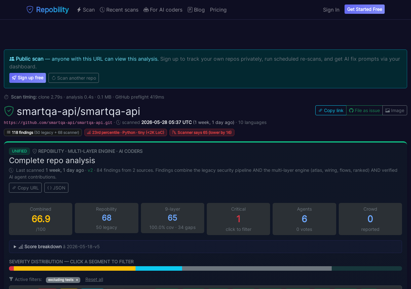The height and width of the screenshot is (289, 411).
Task: Click the 23rd percentile Python badge
Action: 126,132
